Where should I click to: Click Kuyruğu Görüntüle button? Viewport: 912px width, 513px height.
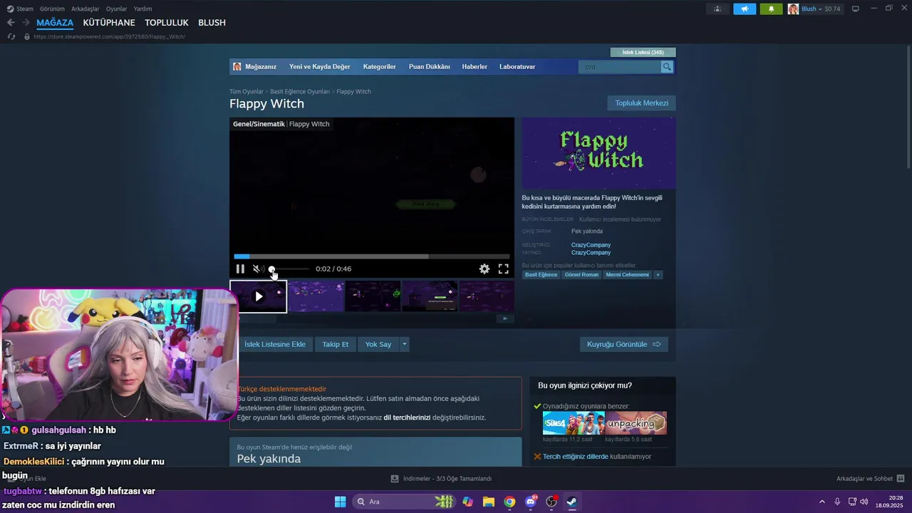(624, 344)
